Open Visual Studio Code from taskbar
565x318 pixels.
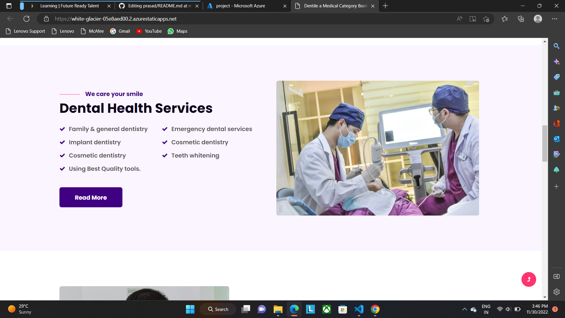[x=359, y=309]
